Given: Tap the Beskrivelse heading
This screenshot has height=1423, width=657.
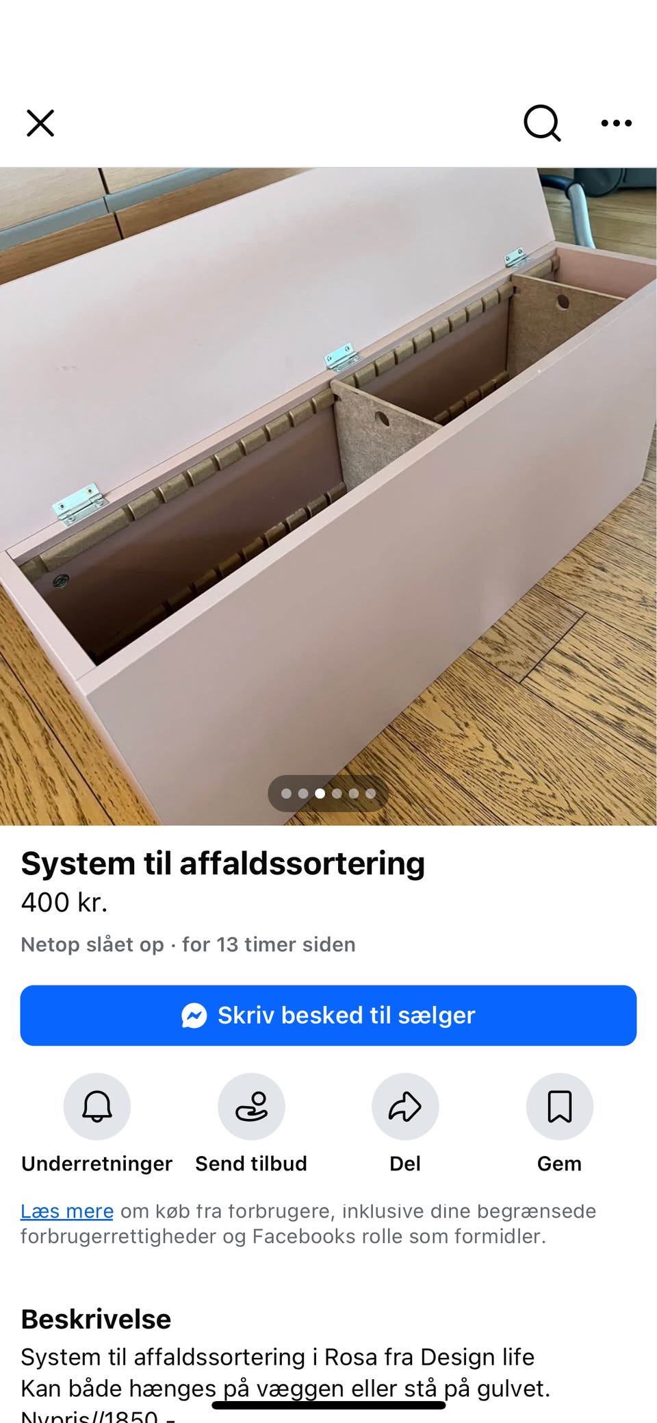Looking at the screenshot, I should [x=96, y=1319].
